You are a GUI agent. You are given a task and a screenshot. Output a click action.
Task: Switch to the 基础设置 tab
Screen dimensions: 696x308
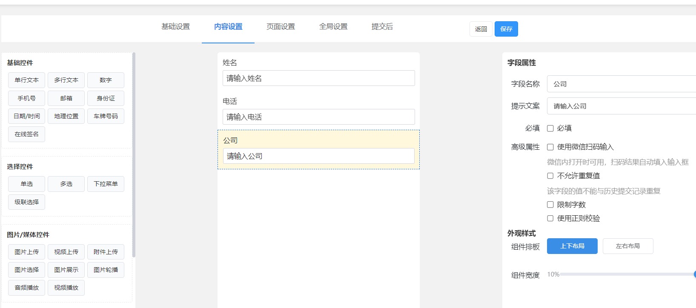[175, 27]
